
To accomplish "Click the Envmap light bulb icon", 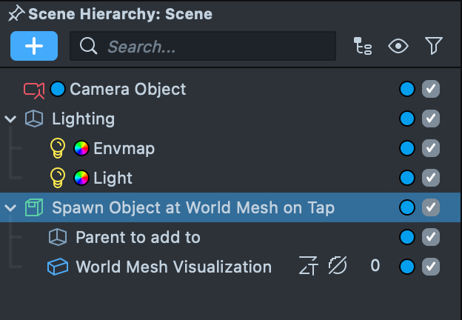I will pyautogui.click(x=58, y=148).
